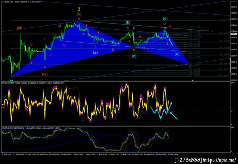Select the orange "(iv)" wave label
The image size is (238, 164).
[x=45, y=74]
